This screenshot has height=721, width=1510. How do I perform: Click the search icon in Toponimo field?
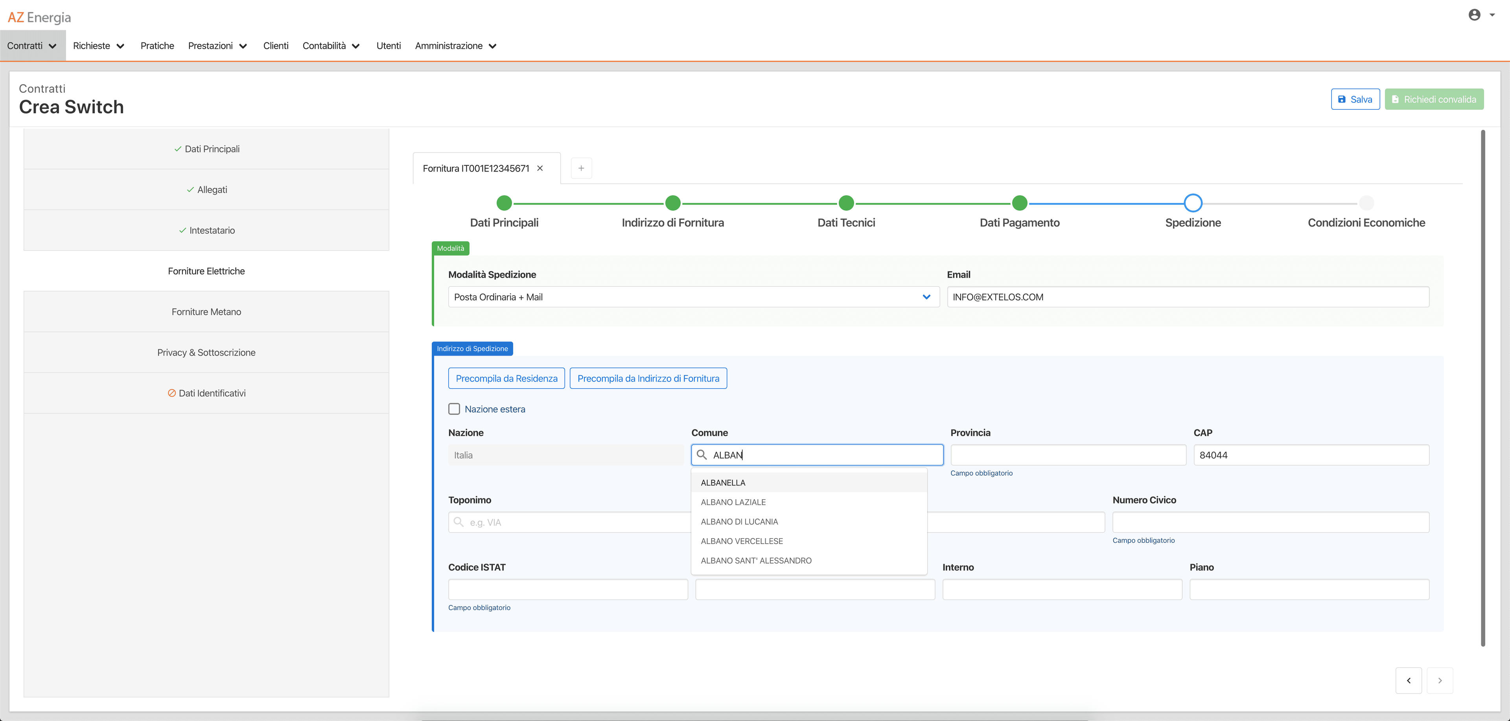pos(459,522)
